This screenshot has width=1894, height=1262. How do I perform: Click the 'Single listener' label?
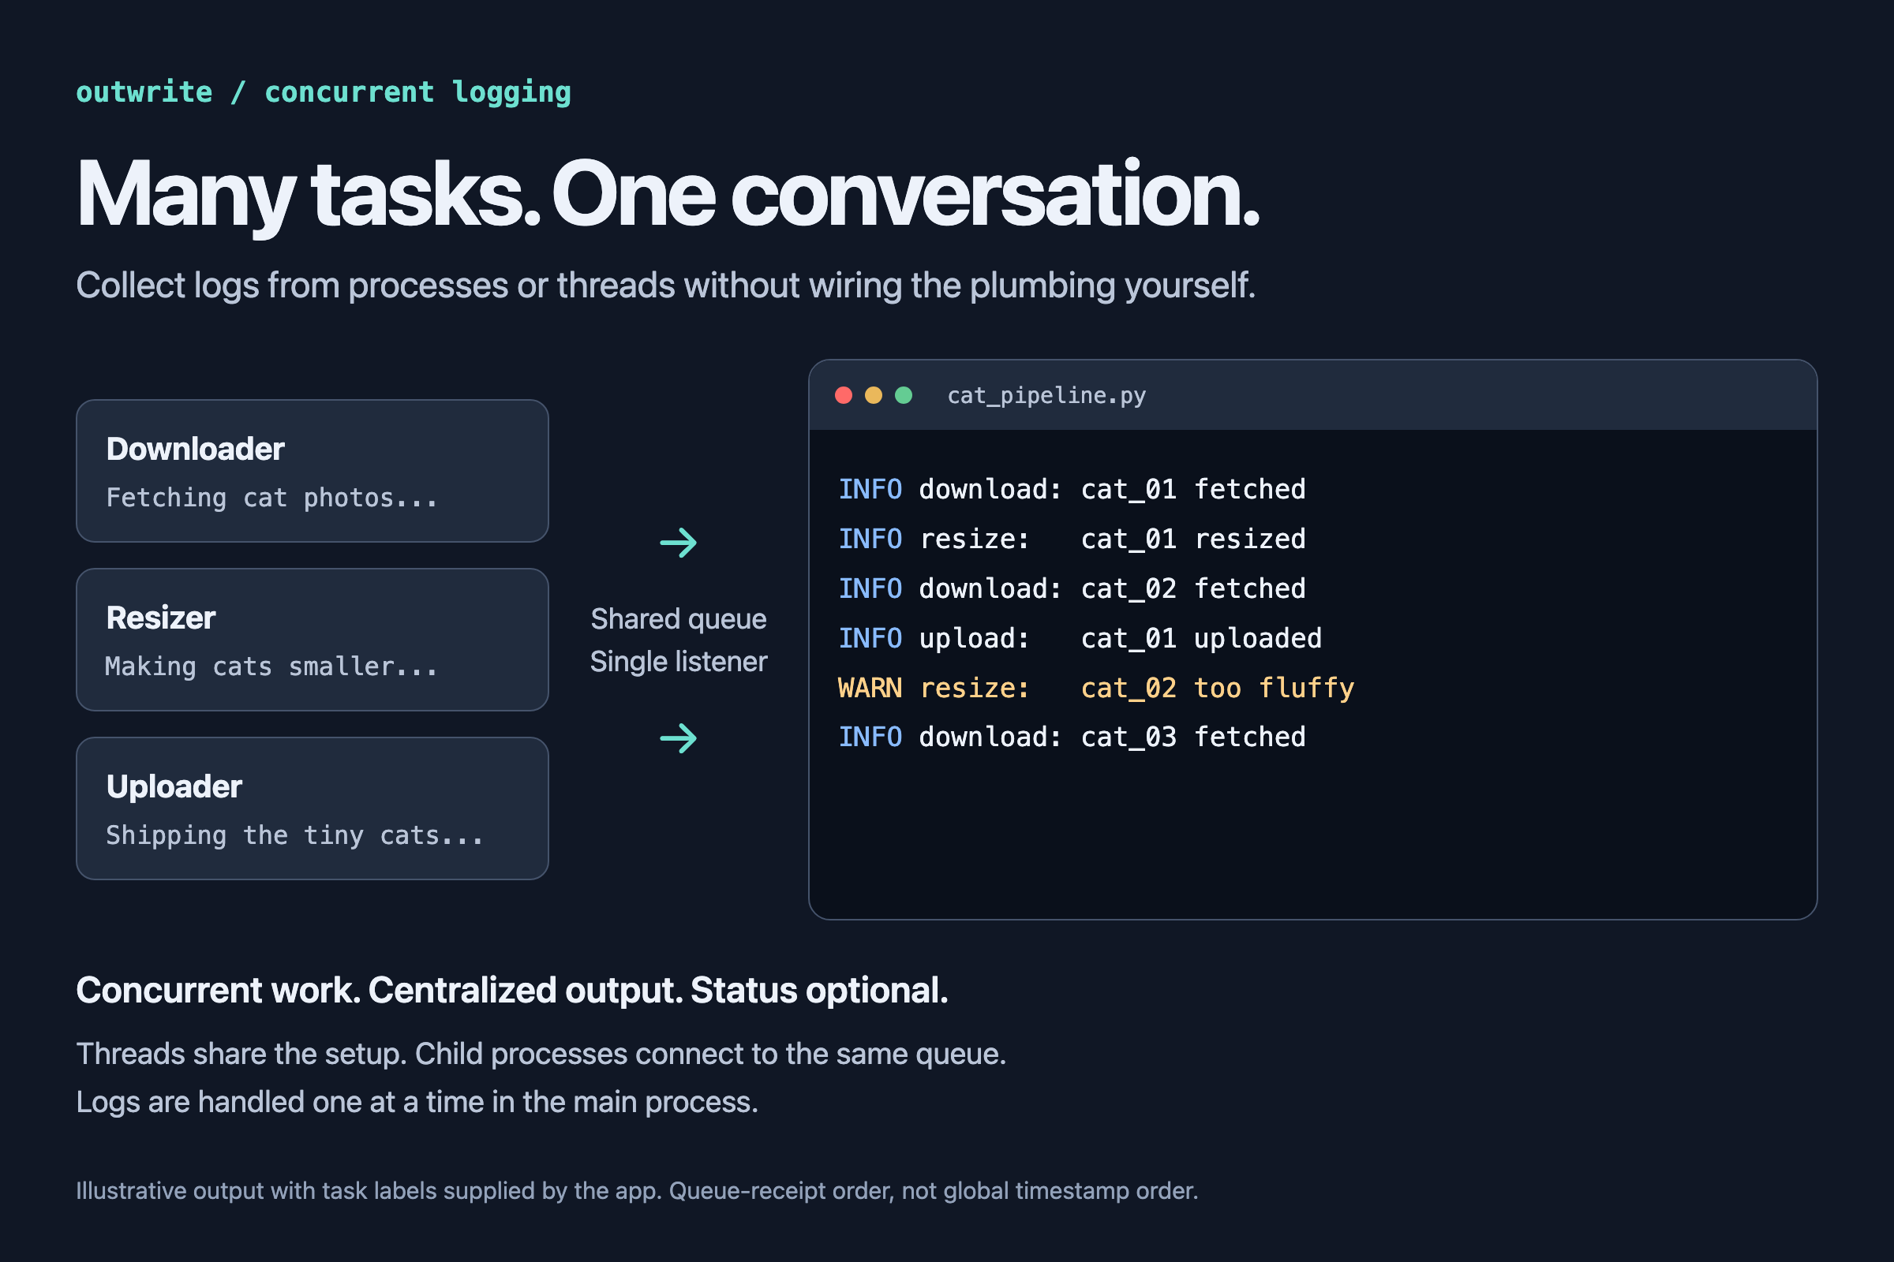(x=678, y=662)
